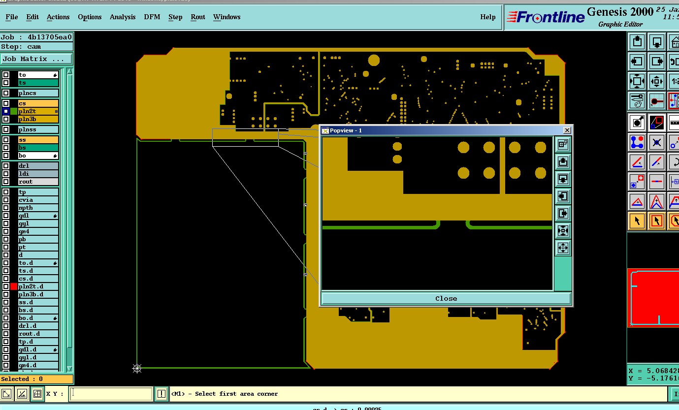Image resolution: width=679 pixels, height=410 pixels.
Task: Click the exclamation mark icon in bottom bar
Action: pos(161,394)
